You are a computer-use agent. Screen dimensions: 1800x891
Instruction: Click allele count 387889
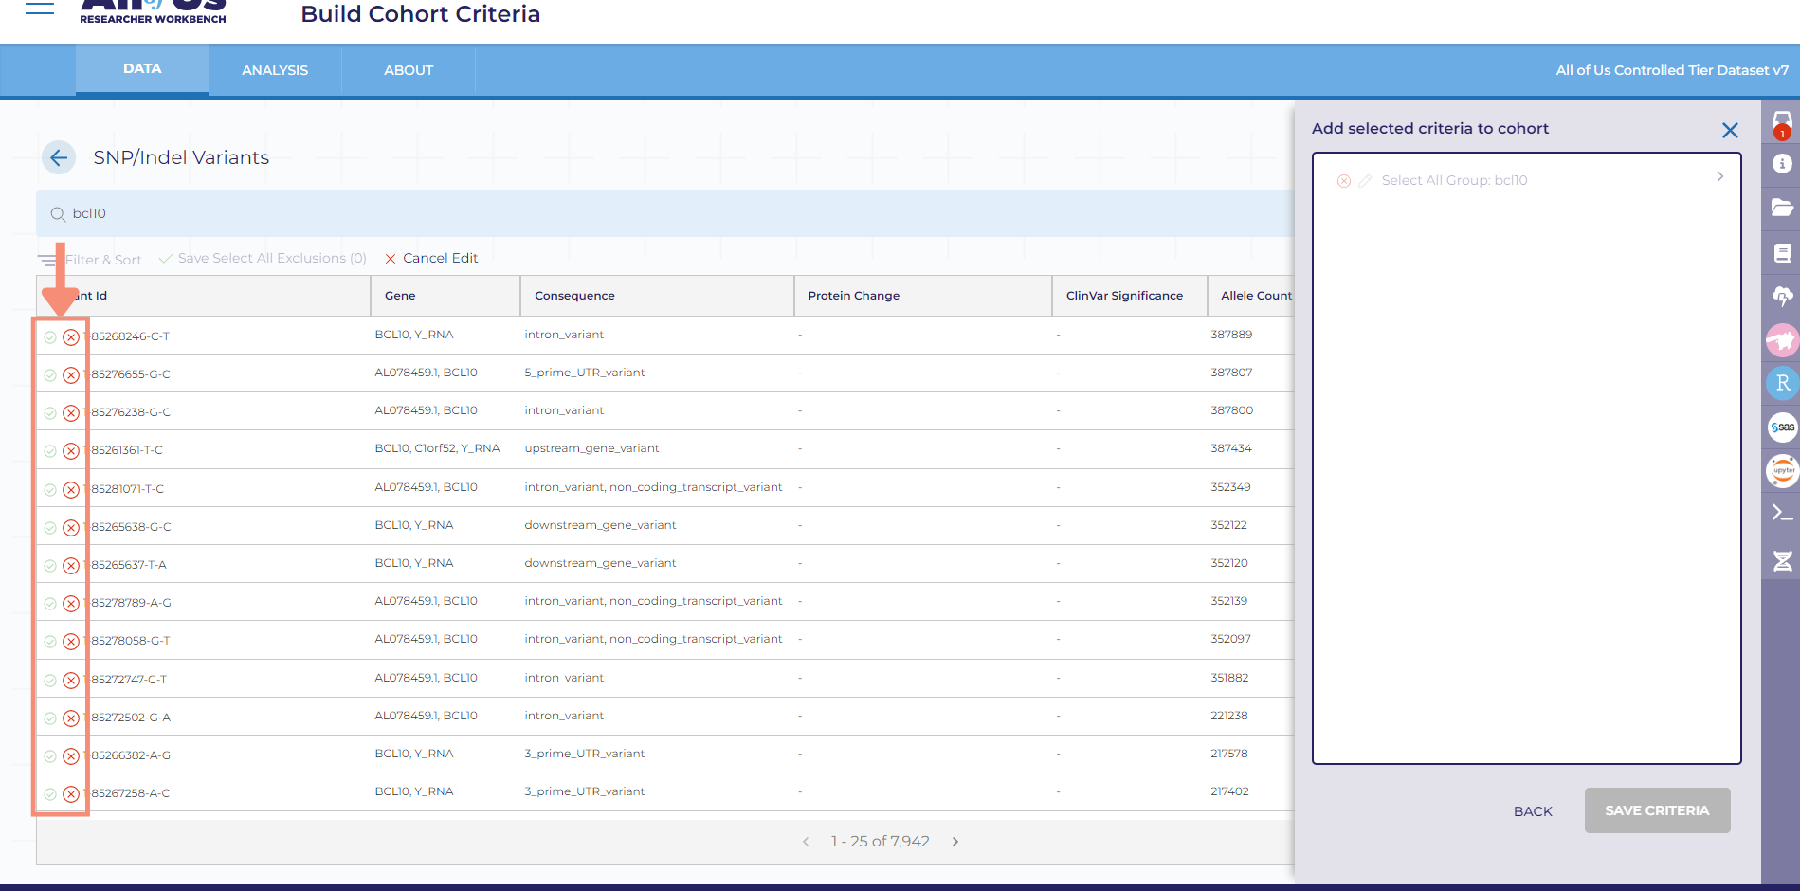coord(1231,335)
